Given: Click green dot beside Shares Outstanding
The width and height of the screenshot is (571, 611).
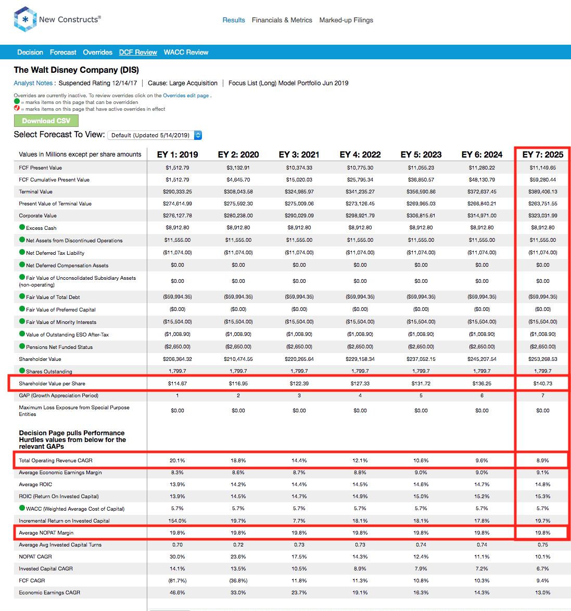Looking at the screenshot, I should (22, 371).
